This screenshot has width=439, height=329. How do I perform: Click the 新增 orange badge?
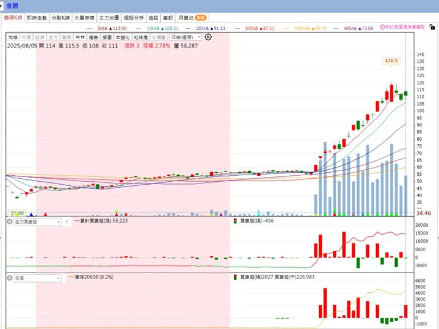tap(201, 18)
